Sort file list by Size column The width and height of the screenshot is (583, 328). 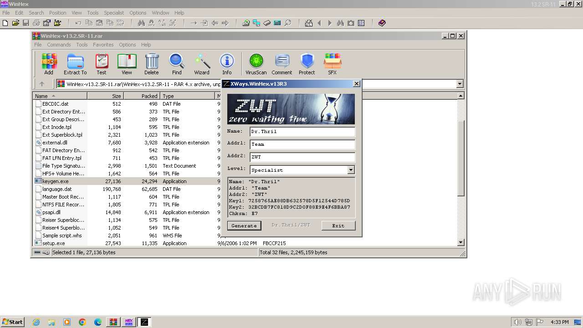(x=105, y=96)
